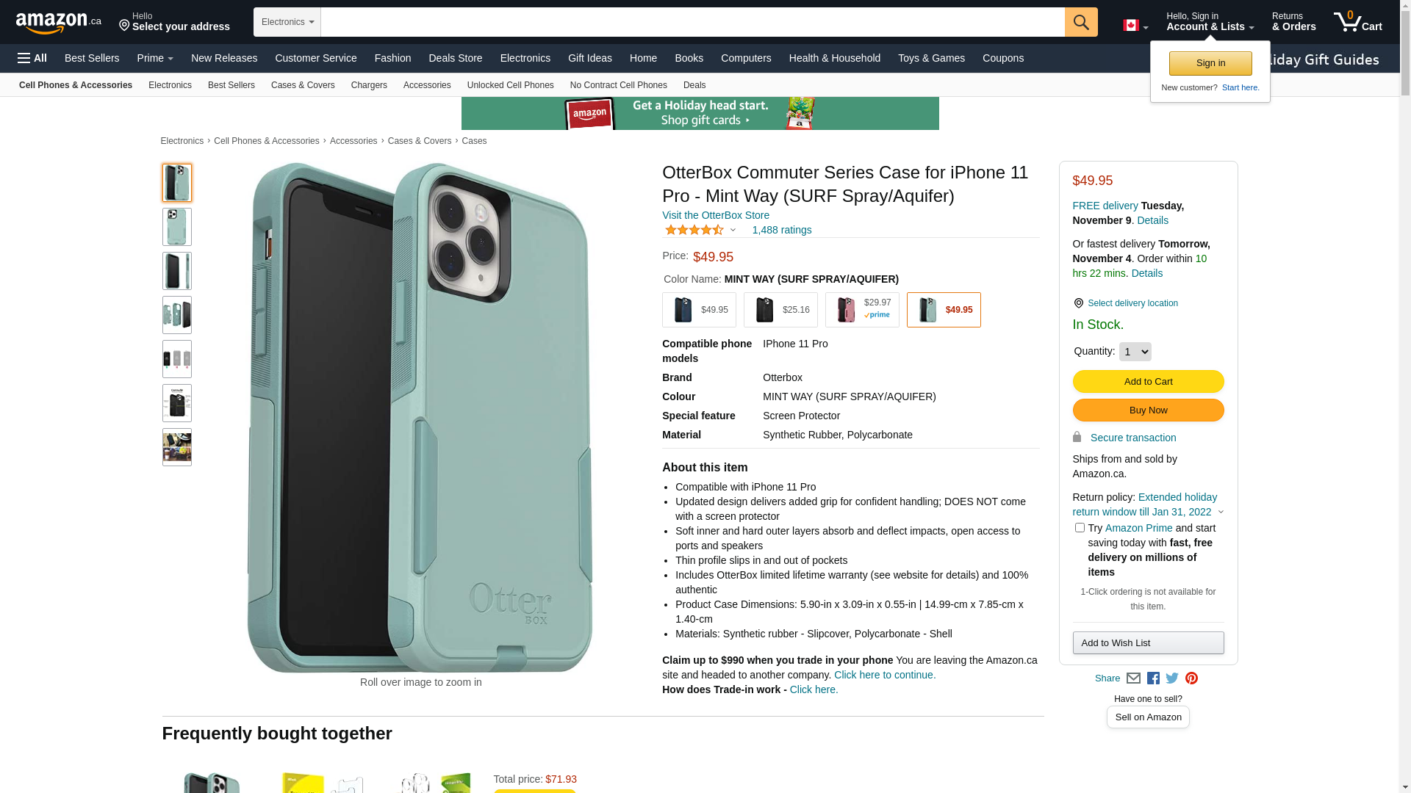Share the product via Pinterest icon
This screenshot has height=793, width=1411.
coord(1191,678)
